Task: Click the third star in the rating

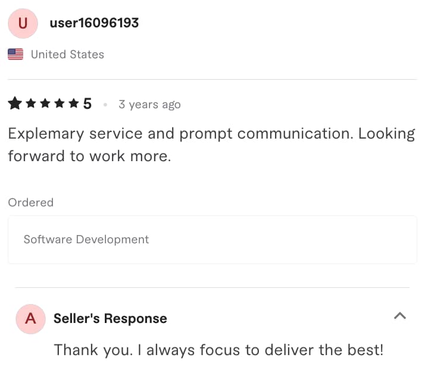Action: coord(44,104)
